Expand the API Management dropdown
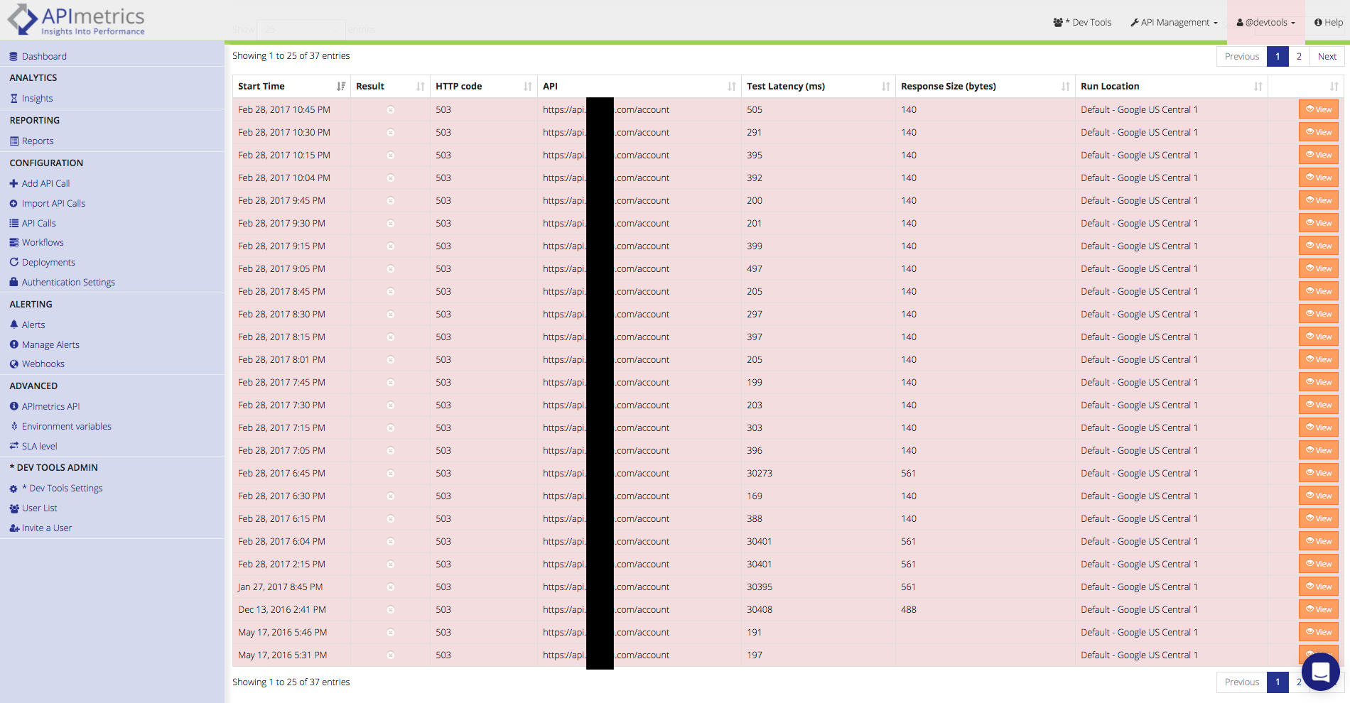 1174,22
